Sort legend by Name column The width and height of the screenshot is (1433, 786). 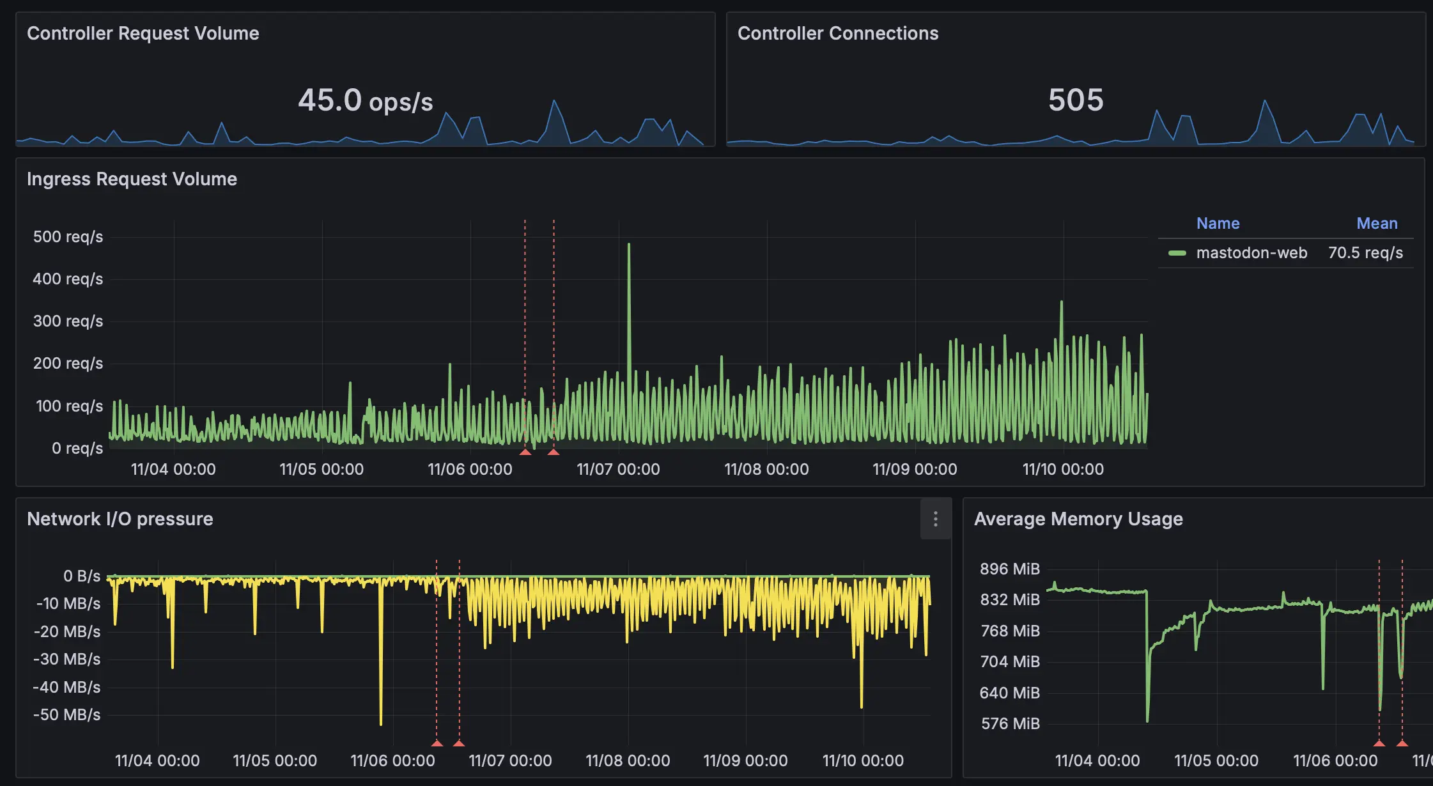click(x=1218, y=223)
